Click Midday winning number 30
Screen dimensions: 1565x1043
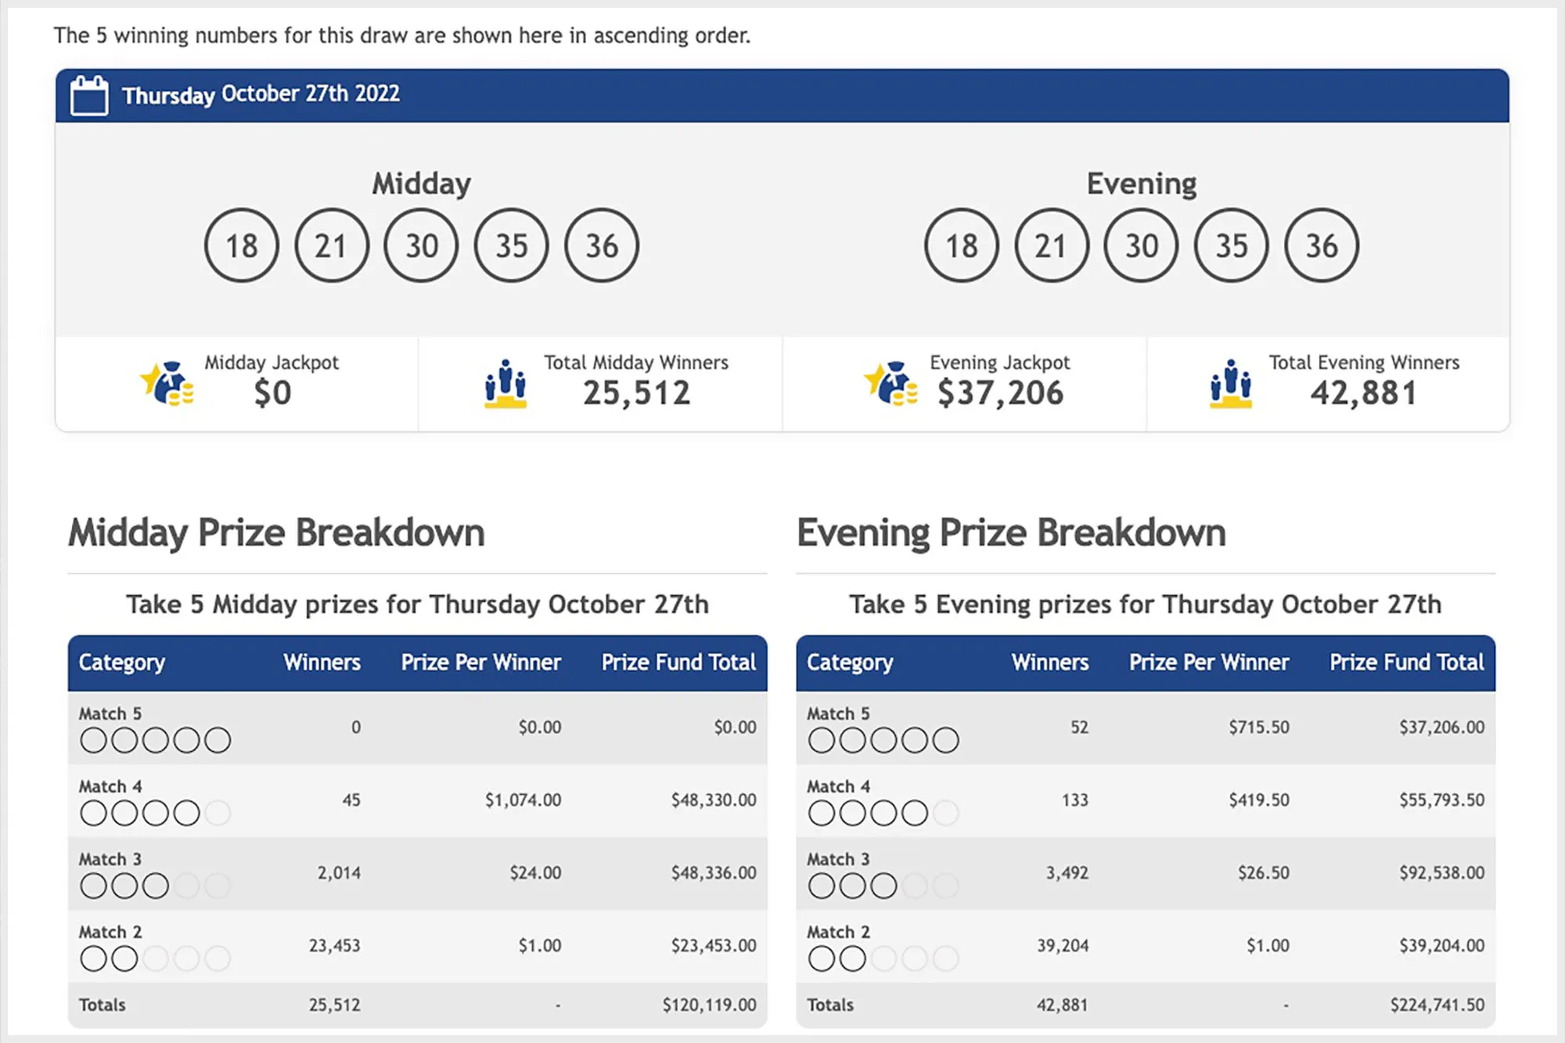tap(423, 245)
